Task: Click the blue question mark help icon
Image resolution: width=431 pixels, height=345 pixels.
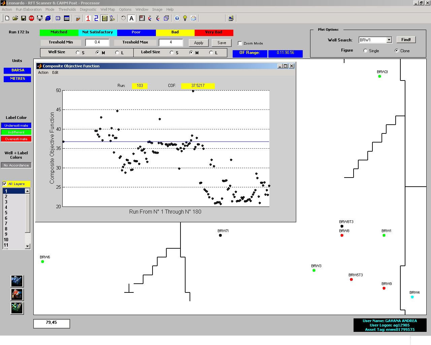Action: (x=177, y=18)
